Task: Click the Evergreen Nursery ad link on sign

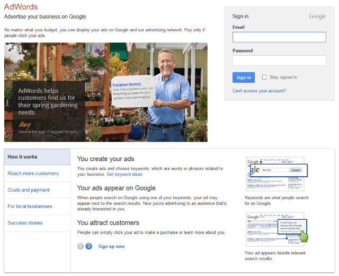Action: 127,84
